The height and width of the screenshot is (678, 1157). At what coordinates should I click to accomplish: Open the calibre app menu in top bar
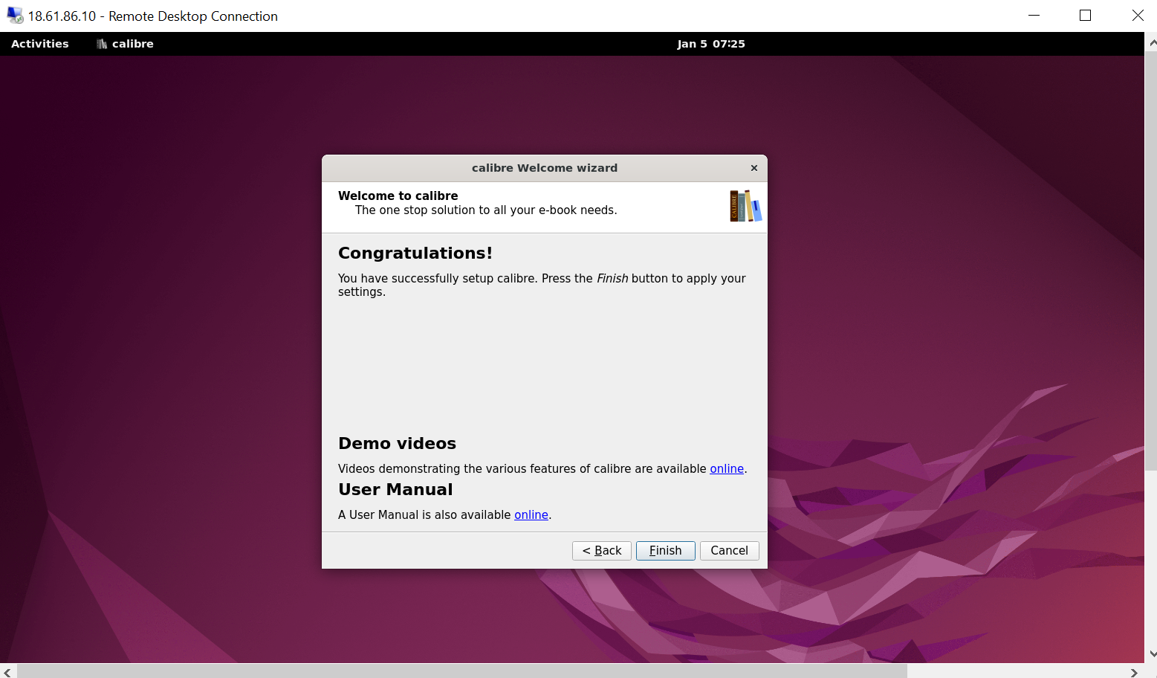[125, 44]
